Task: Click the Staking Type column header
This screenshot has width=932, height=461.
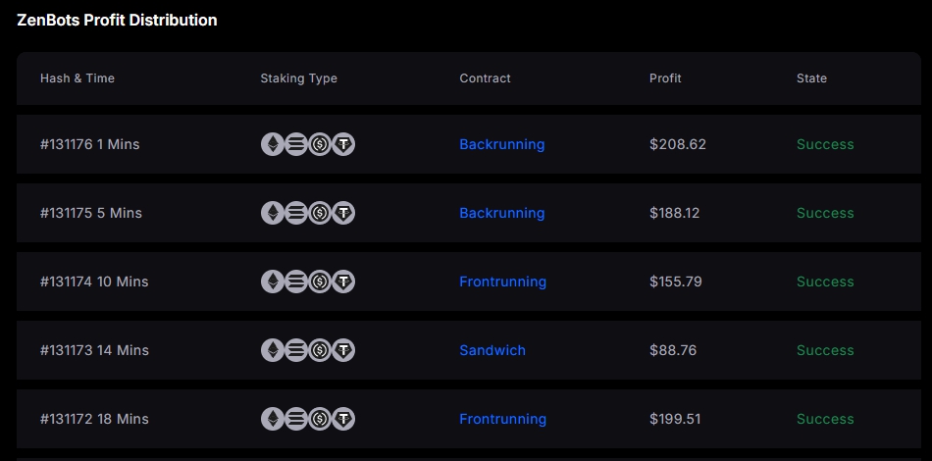Action: point(298,78)
